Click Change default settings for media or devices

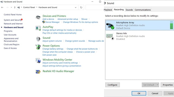pyautogui.click(x=62, y=30)
